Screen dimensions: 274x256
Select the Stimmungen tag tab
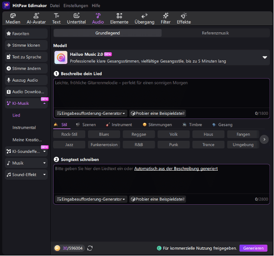point(157,125)
